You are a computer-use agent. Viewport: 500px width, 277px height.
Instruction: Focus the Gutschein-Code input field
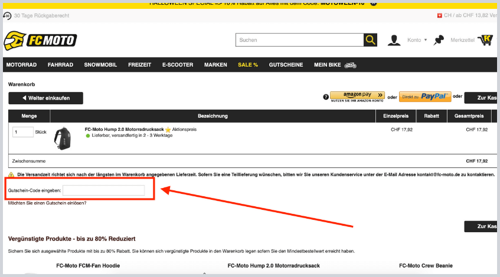point(104,190)
